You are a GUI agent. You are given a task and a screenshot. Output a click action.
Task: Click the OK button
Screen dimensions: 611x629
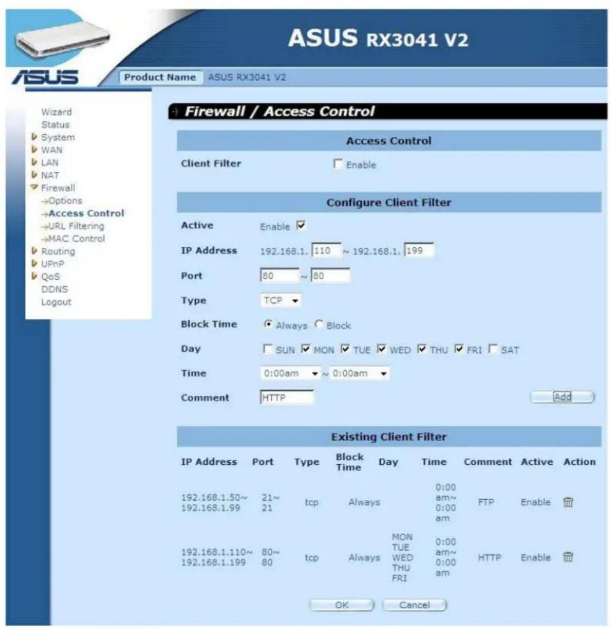click(x=342, y=605)
